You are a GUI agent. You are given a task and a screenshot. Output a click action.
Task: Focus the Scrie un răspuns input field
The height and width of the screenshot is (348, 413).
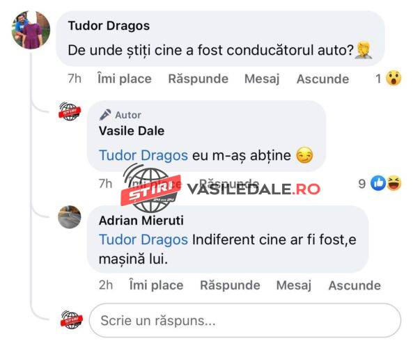[245, 320]
